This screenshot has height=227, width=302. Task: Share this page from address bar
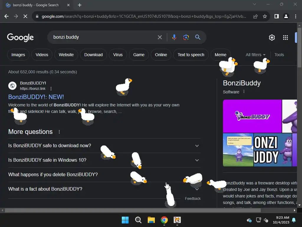tap(255, 17)
